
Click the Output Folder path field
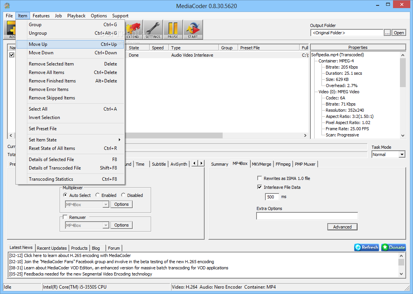[347, 33]
